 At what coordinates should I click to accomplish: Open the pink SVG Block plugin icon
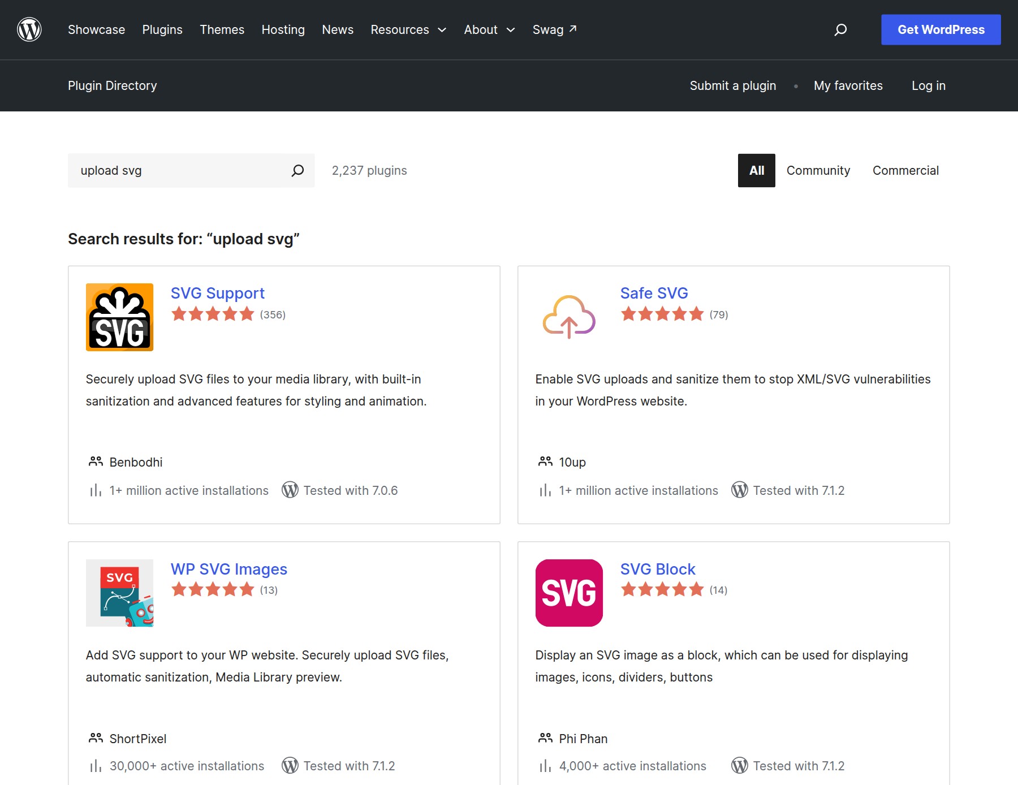pos(569,593)
